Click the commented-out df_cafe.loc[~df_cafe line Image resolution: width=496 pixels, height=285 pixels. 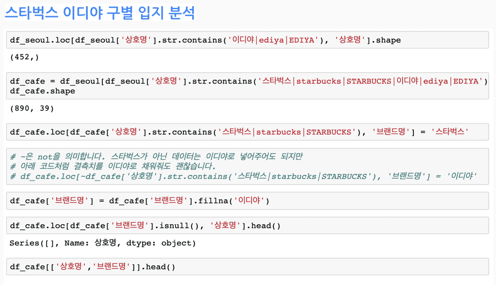pos(243,176)
